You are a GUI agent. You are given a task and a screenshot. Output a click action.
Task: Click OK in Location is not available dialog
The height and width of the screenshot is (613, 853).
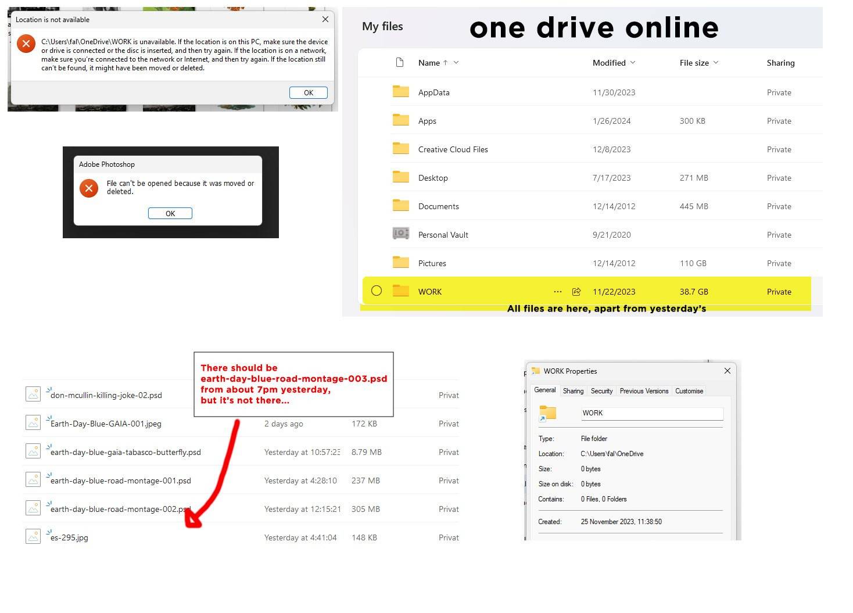308,92
